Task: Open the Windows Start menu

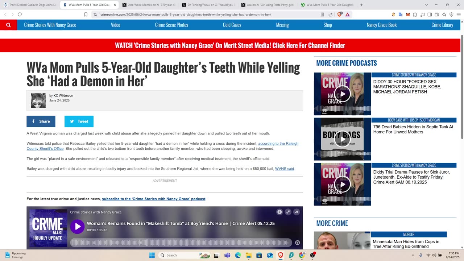Action: (152, 255)
